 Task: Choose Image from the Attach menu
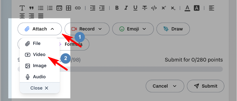[x=40, y=66]
